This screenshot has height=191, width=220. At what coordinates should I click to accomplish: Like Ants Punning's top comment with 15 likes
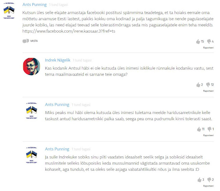[x=198, y=42]
